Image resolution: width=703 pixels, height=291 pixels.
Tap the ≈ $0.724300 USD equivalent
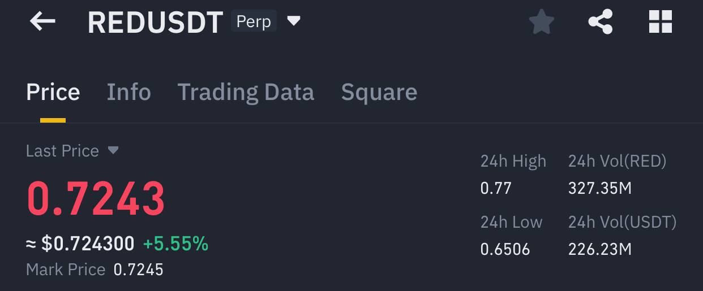(x=80, y=244)
